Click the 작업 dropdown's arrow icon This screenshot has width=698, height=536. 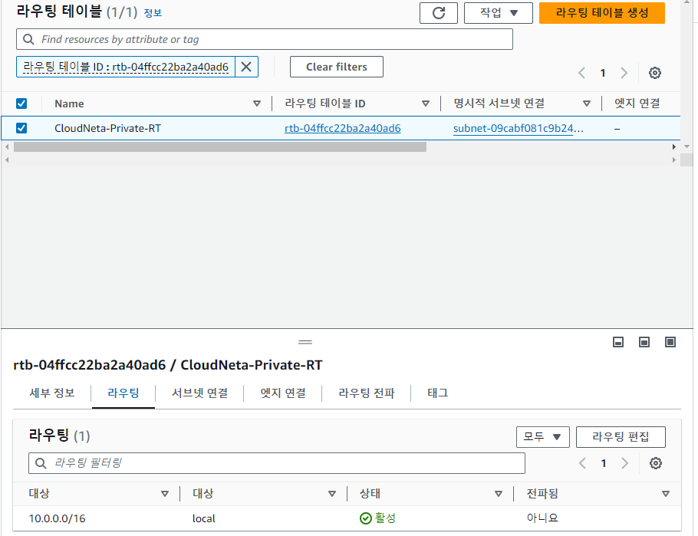coord(514,13)
